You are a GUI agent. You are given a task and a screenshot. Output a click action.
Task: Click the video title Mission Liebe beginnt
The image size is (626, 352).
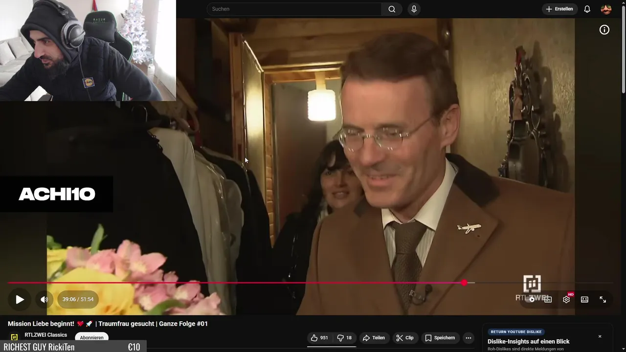(108, 324)
